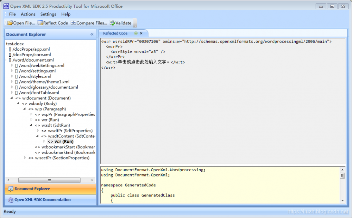Click the Open File folder icon

point(10,23)
